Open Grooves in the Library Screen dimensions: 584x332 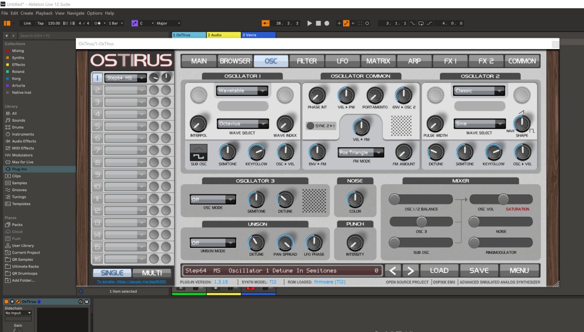tap(19, 190)
